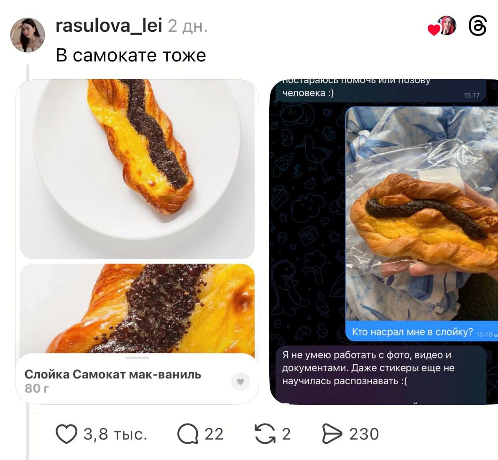Open the rasulova_lei profile avatar
Image resolution: width=498 pixels, height=460 pixels.
(28, 35)
